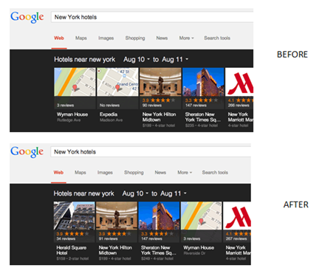Screen dimensions: 322x268
Task: Open the Images tab in the AFTER screenshot
Action: (x=105, y=173)
